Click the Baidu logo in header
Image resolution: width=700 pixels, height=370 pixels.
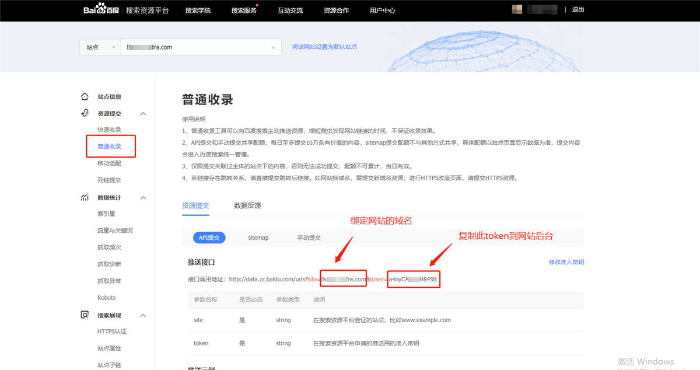101,10
